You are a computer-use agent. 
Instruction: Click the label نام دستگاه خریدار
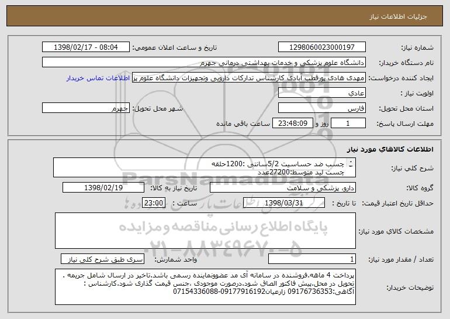(406, 63)
